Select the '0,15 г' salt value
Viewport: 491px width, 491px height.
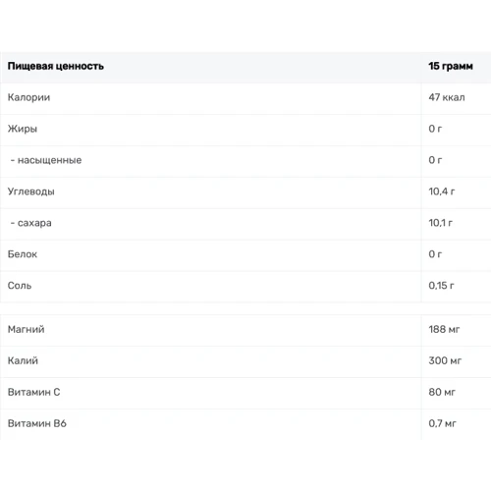[x=441, y=286]
